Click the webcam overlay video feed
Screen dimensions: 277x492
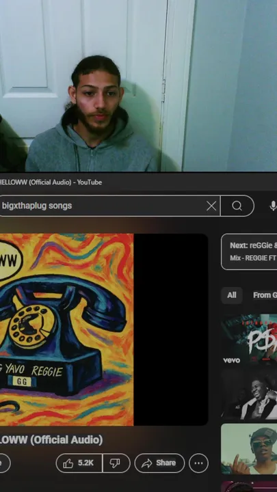138,85
